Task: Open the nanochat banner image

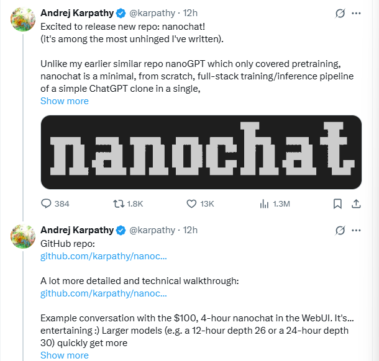Action: click(x=201, y=152)
